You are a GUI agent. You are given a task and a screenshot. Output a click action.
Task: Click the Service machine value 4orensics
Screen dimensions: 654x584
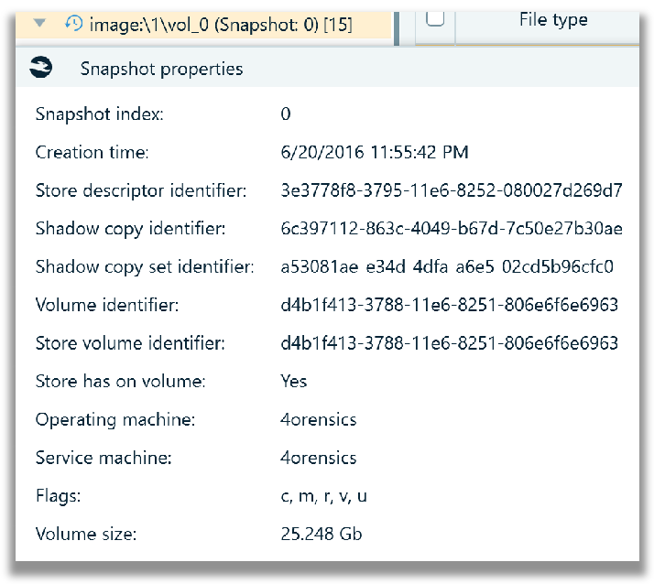click(318, 458)
